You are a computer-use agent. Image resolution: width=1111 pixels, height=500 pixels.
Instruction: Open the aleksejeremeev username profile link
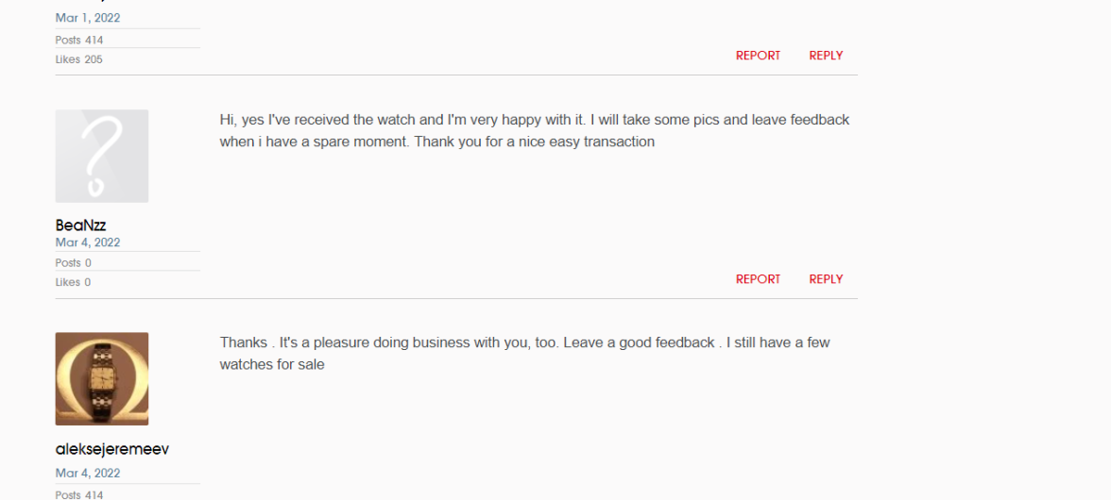[x=112, y=449]
